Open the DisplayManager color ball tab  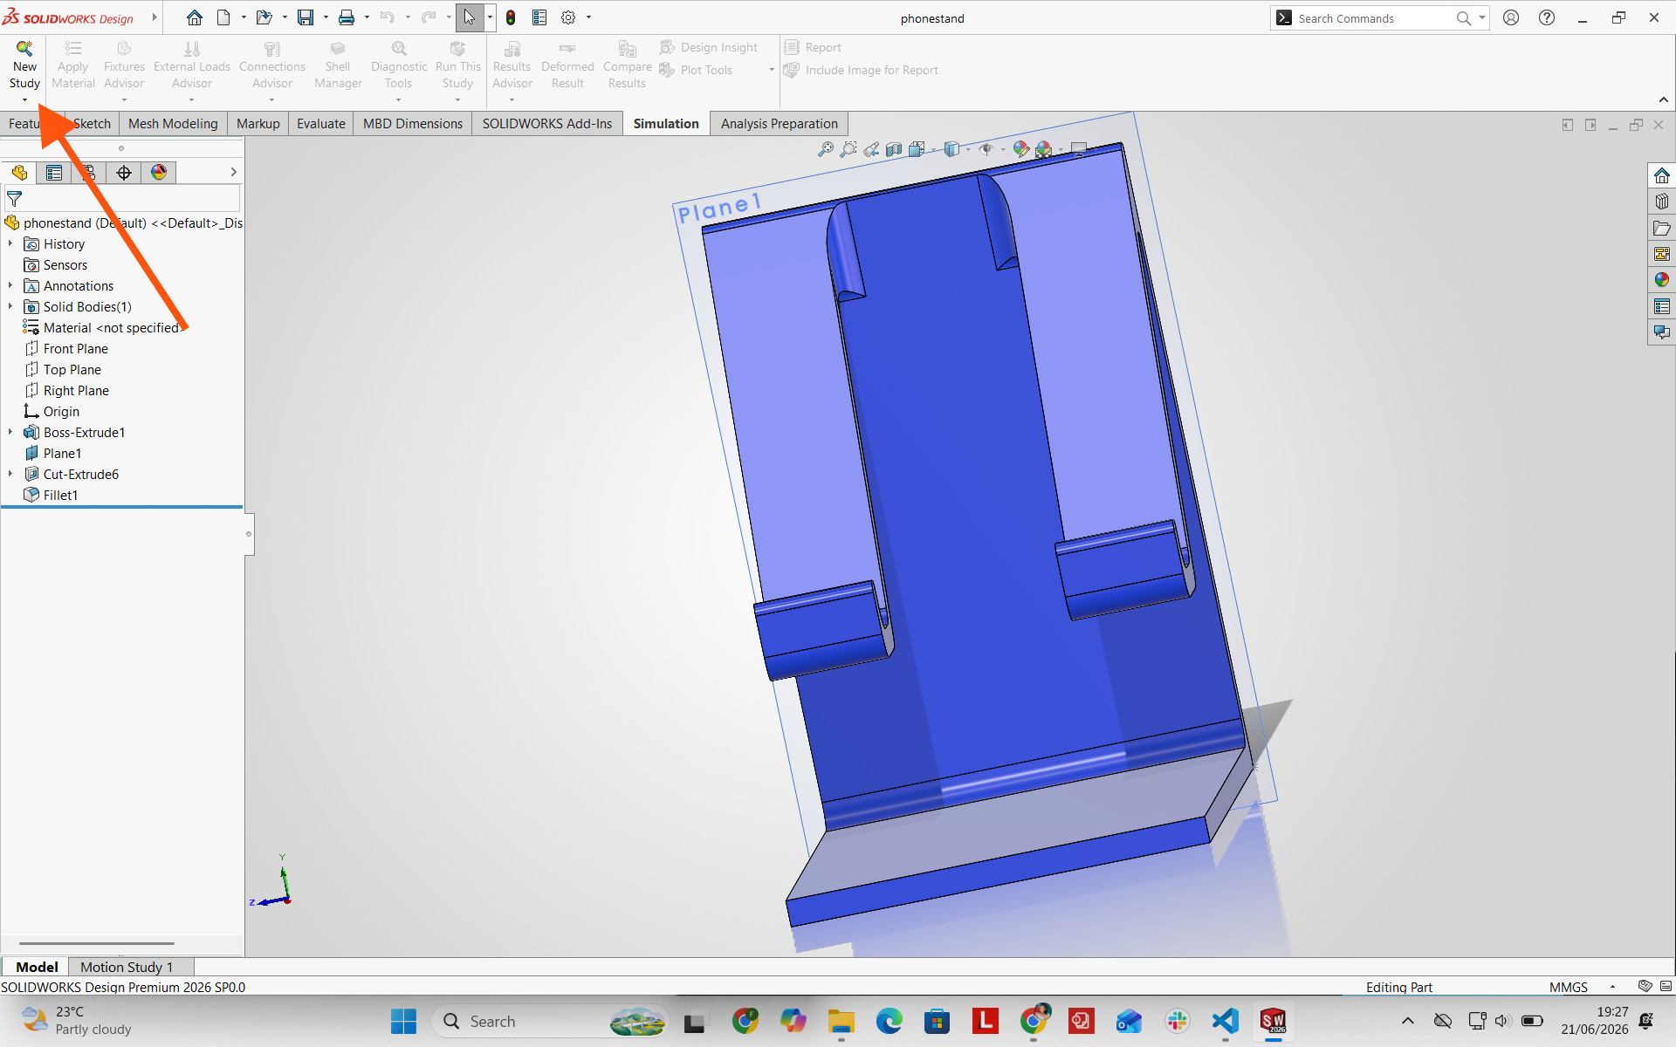pyautogui.click(x=159, y=173)
